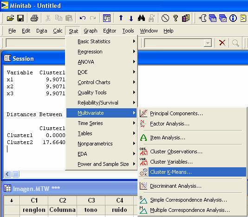
Task: Select column header C1 in Imagen.MTW
Action: [x=34, y=201]
